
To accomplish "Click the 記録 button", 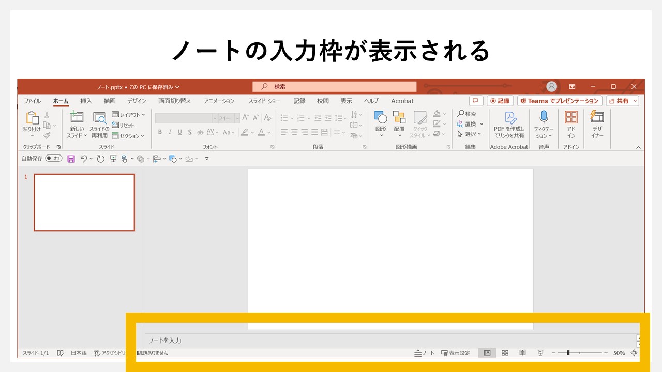I will (500, 101).
